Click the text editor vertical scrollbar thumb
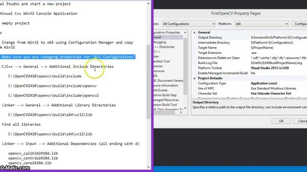The width and height of the screenshot is (307, 172). click(148, 82)
